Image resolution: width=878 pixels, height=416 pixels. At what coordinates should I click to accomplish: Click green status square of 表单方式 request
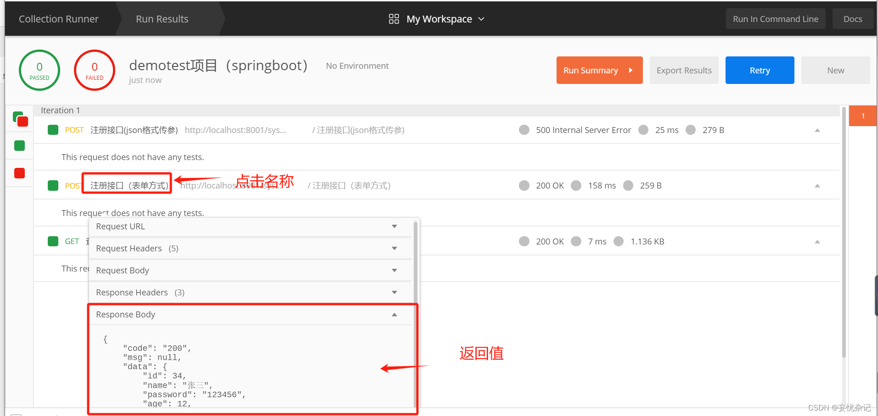click(53, 185)
